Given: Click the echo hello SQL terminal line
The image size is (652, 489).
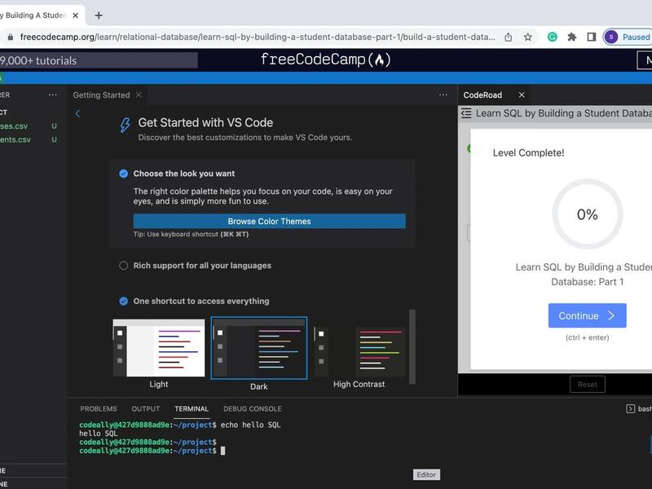Looking at the screenshot, I should [179, 425].
